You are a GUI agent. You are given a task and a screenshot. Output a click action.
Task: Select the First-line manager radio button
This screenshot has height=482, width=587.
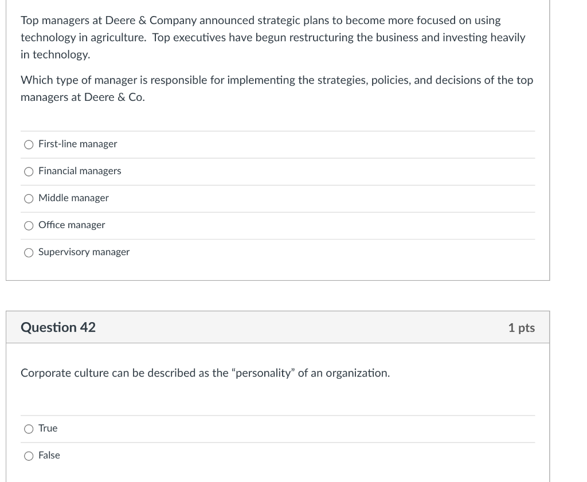[x=29, y=144]
